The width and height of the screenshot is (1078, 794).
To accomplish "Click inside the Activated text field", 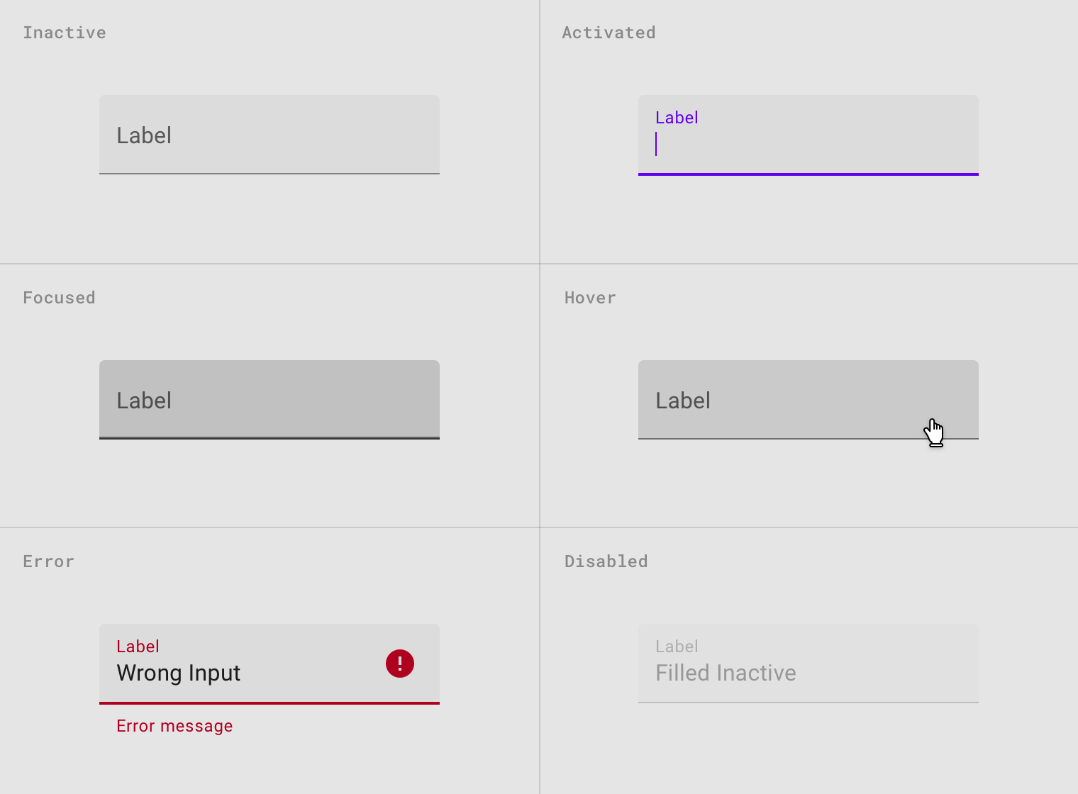I will click(x=808, y=135).
